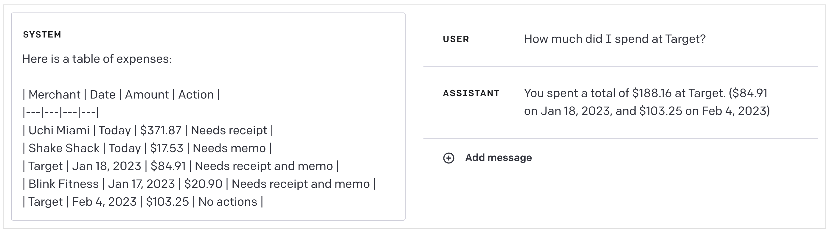Click the $188.16 total in assistant reply
The width and height of the screenshot is (829, 231).
tap(652, 93)
